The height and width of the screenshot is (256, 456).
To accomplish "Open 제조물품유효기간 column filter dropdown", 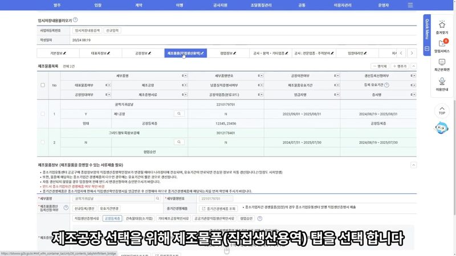I will click(x=337, y=85).
